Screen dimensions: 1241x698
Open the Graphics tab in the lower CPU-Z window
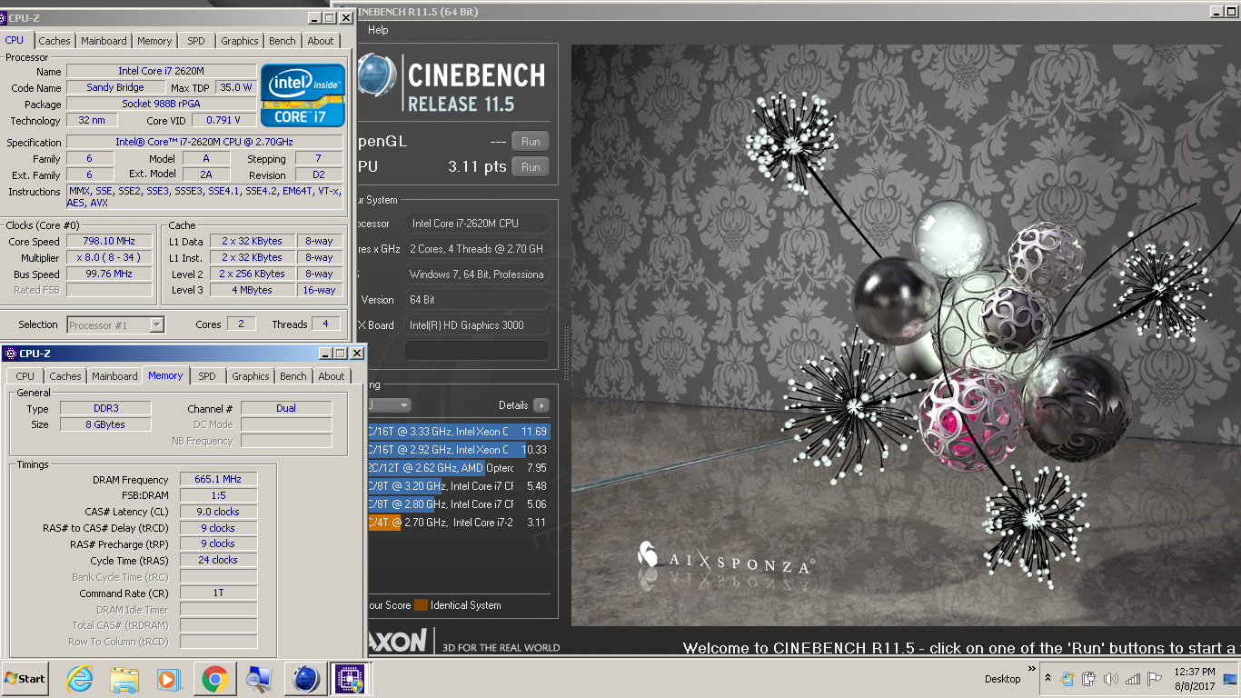click(251, 376)
